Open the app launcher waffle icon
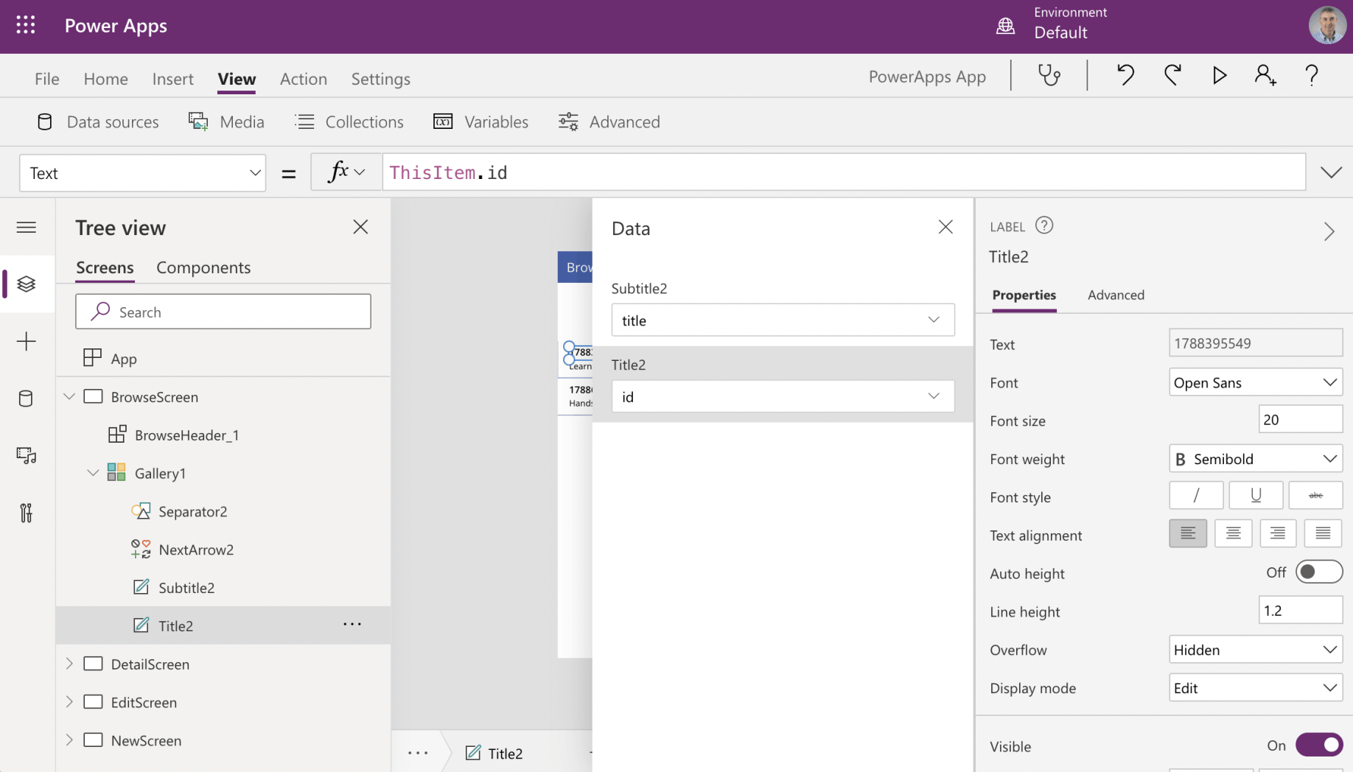Screen dimensions: 1353x772 point(26,26)
